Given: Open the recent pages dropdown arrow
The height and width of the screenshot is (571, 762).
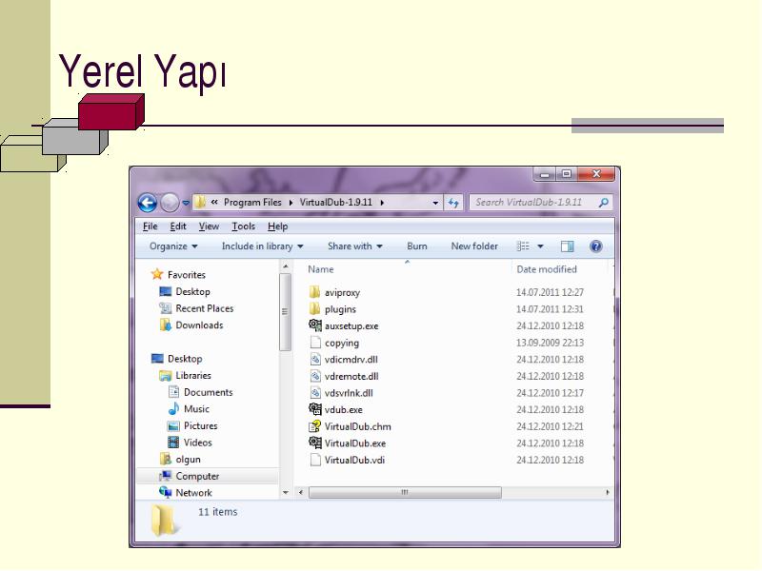Looking at the screenshot, I should click(x=186, y=203).
